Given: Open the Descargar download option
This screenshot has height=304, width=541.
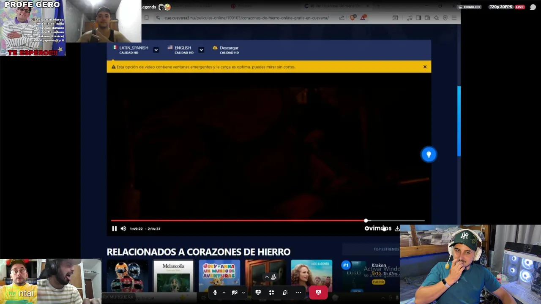Looking at the screenshot, I should pyautogui.click(x=226, y=50).
